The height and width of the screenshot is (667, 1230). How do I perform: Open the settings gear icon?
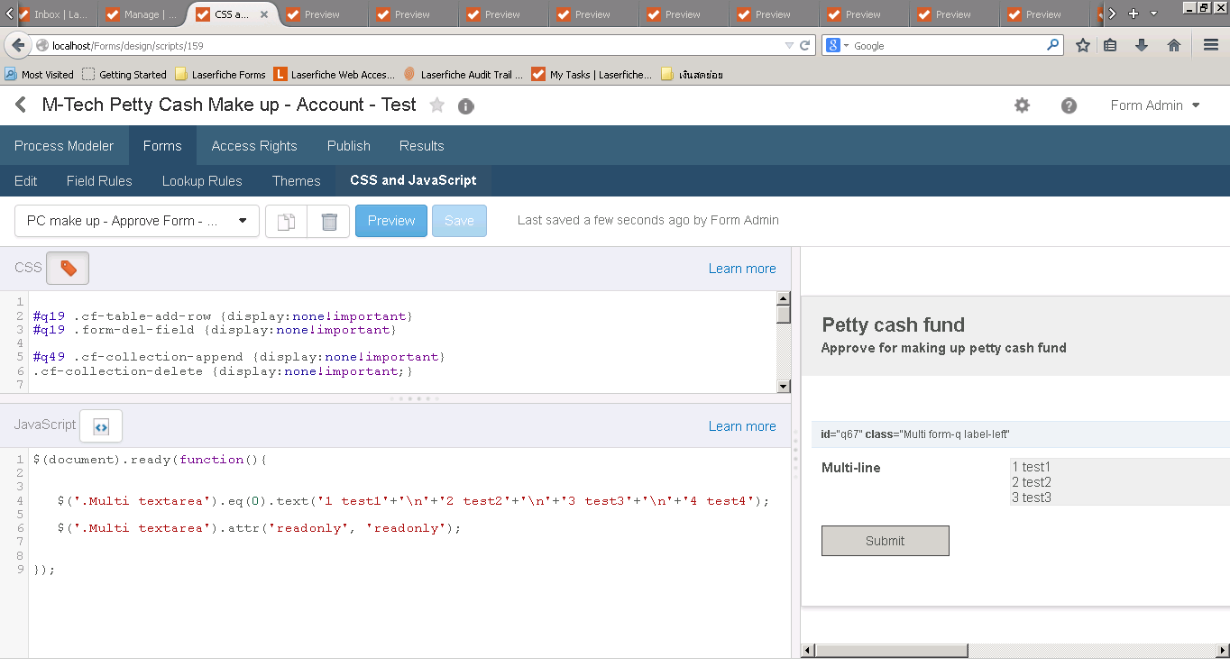(1022, 105)
